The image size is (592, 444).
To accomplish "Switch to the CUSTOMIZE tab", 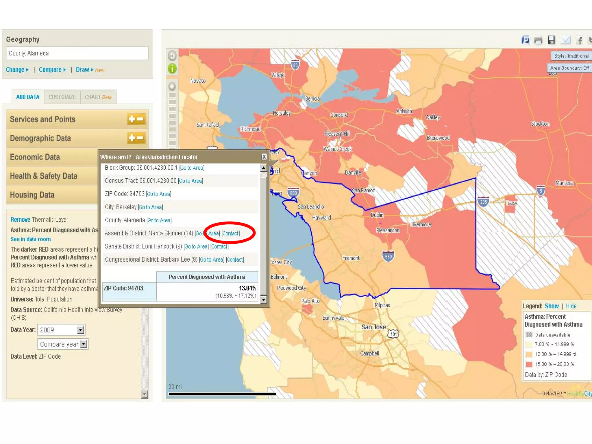I will click(x=62, y=97).
